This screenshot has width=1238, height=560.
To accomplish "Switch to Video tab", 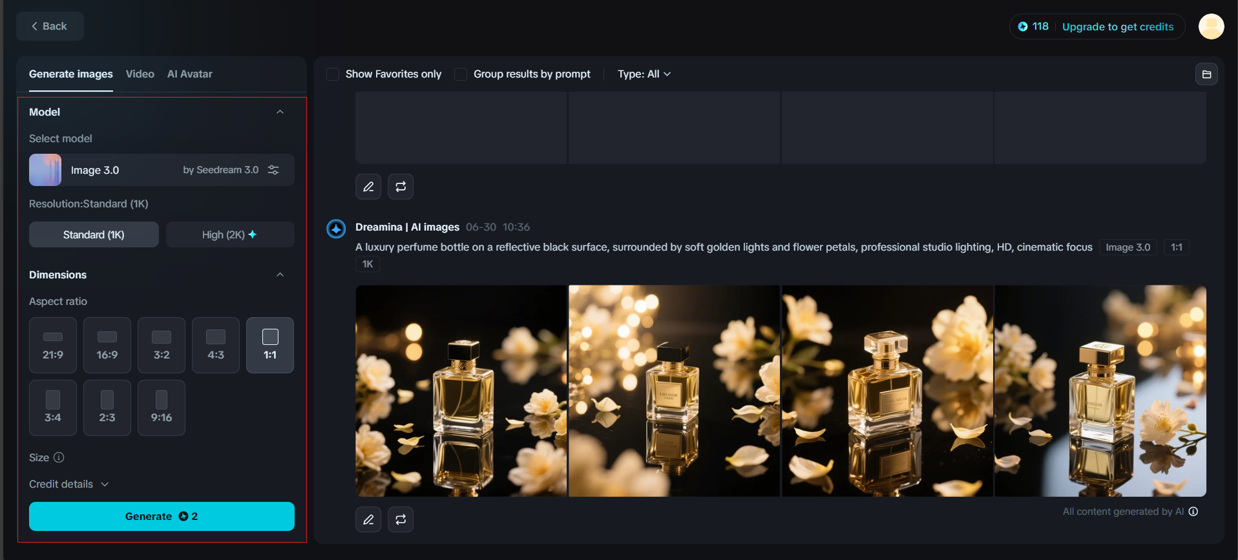I will pos(140,74).
